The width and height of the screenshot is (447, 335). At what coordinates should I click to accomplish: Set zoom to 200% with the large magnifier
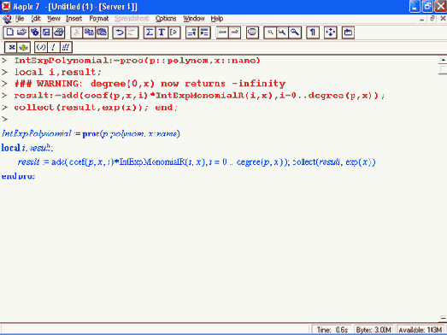295,32
